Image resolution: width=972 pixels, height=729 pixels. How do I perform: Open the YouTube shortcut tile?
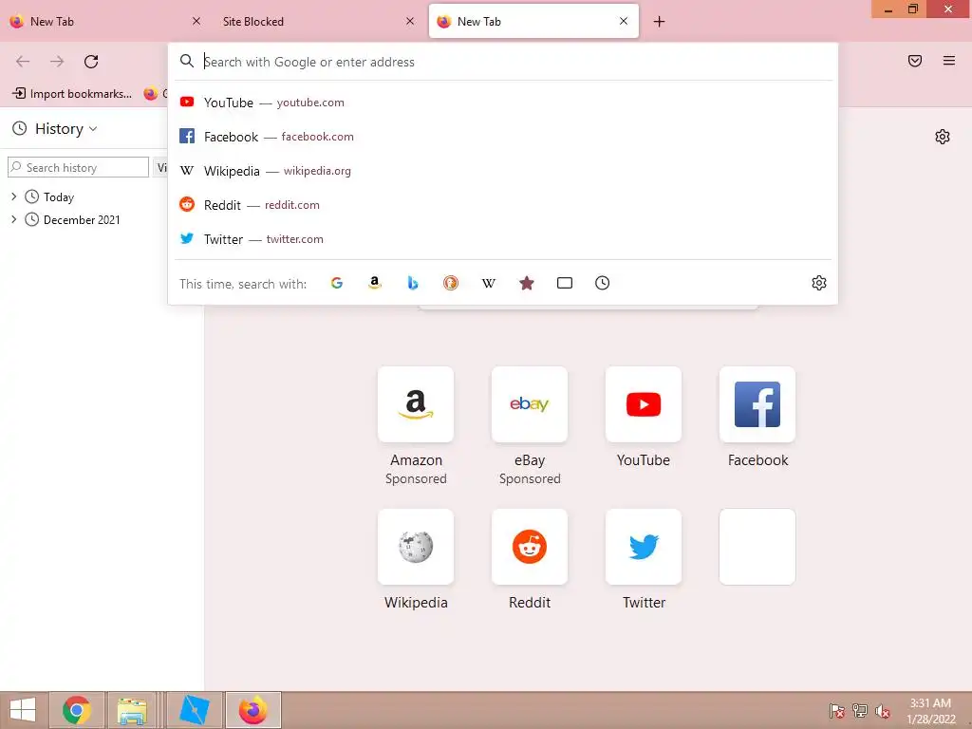click(644, 404)
